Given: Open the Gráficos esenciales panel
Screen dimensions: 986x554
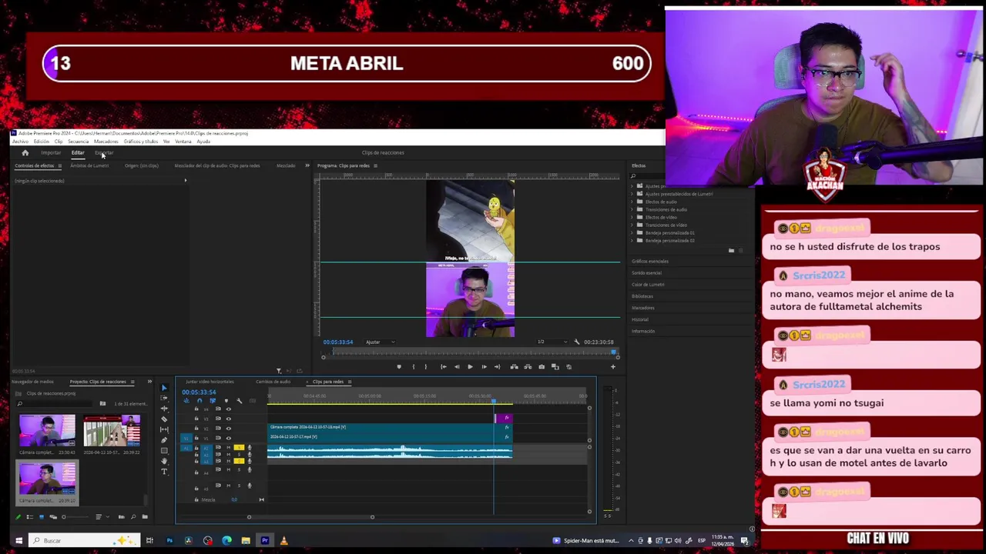Looking at the screenshot, I should [650, 262].
